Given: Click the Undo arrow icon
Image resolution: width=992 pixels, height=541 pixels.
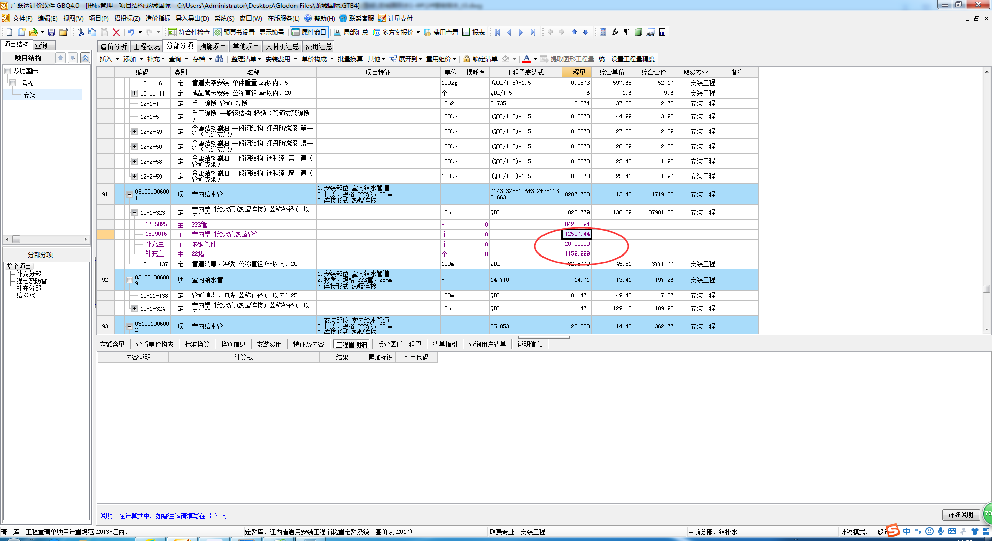Looking at the screenshot, I should click(x=131, y=32).
